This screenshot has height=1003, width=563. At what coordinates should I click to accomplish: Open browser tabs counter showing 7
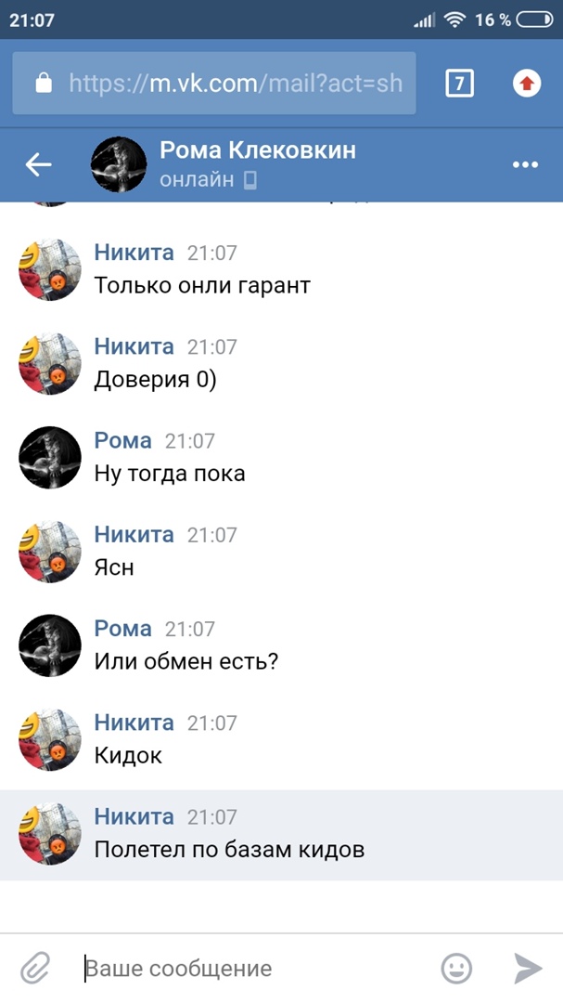(459, 84)
